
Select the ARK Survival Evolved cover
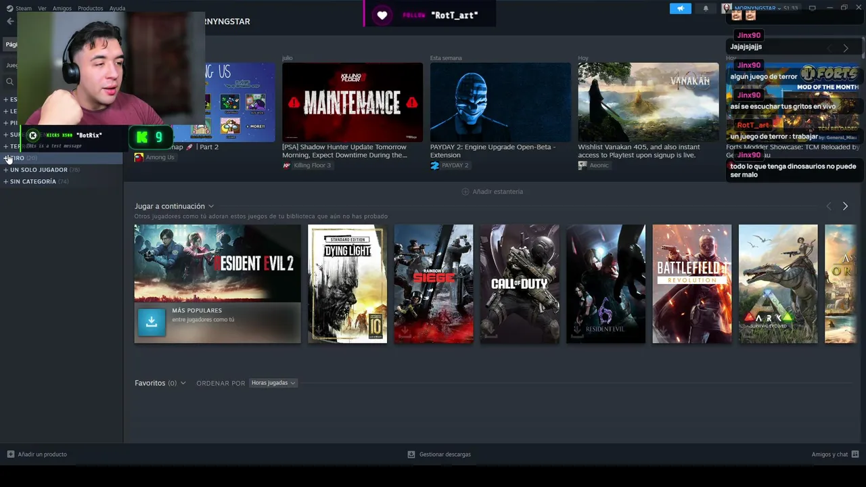point(778,284)
